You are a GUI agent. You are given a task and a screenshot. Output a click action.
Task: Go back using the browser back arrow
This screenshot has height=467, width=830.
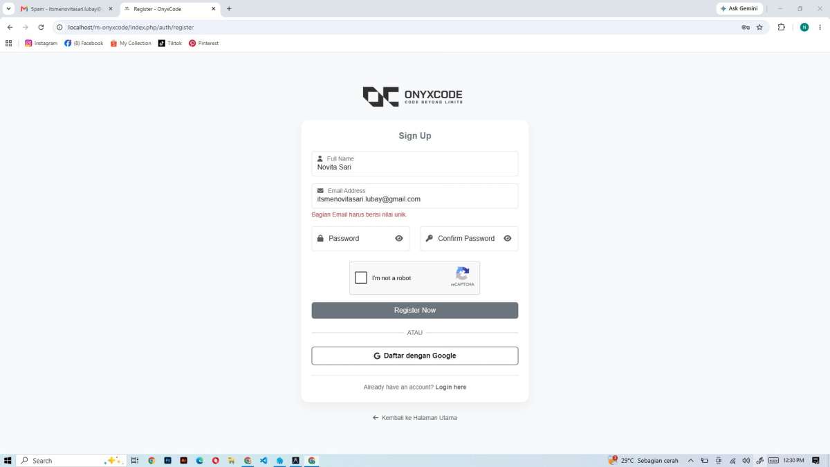[10, 28]
